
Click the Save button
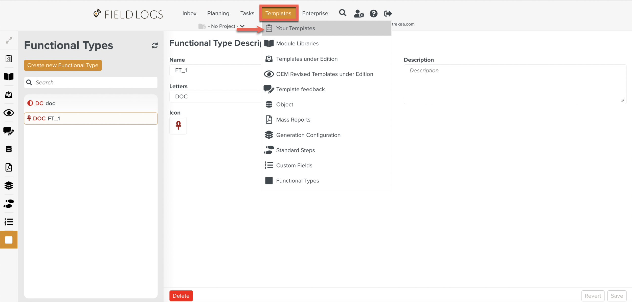tap(617, 296)
